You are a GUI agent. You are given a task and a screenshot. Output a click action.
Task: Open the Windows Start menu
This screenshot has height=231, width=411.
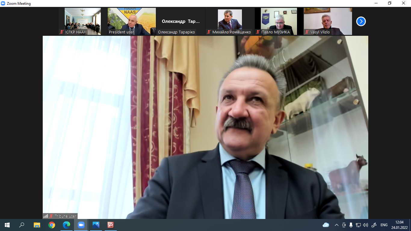7,225
